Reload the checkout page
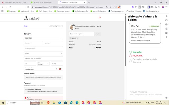169x105 pixels. pos(10,7)
